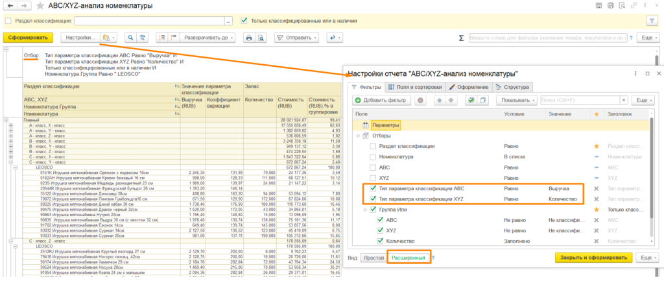664x307 pixels.
Task: Check the XYZ Равно filter row checkbox
Action: pos(373,178)
